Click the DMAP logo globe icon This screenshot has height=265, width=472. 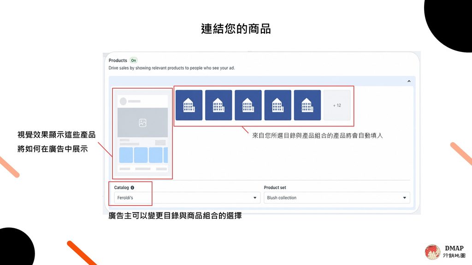[x=432, y=252]
